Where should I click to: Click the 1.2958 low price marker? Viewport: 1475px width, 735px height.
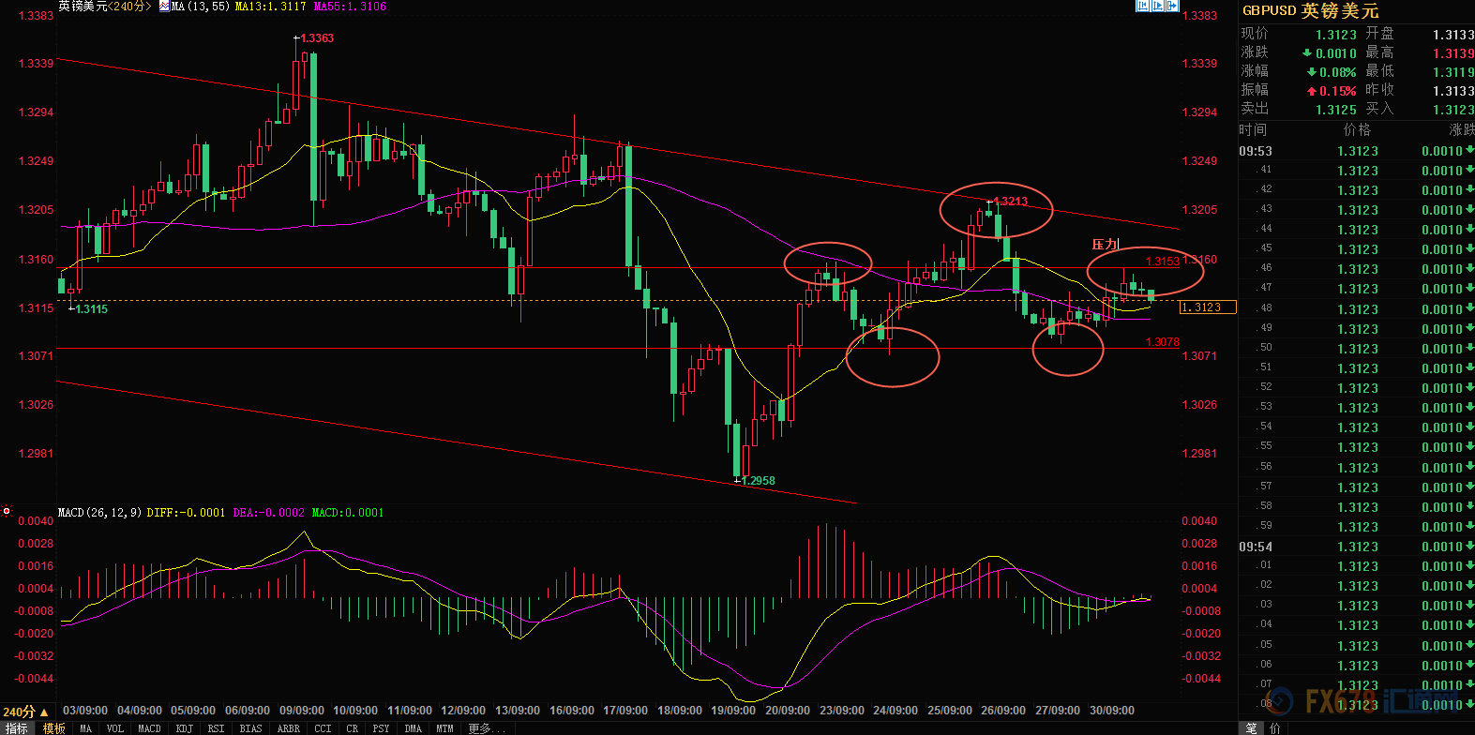[758, 481]
